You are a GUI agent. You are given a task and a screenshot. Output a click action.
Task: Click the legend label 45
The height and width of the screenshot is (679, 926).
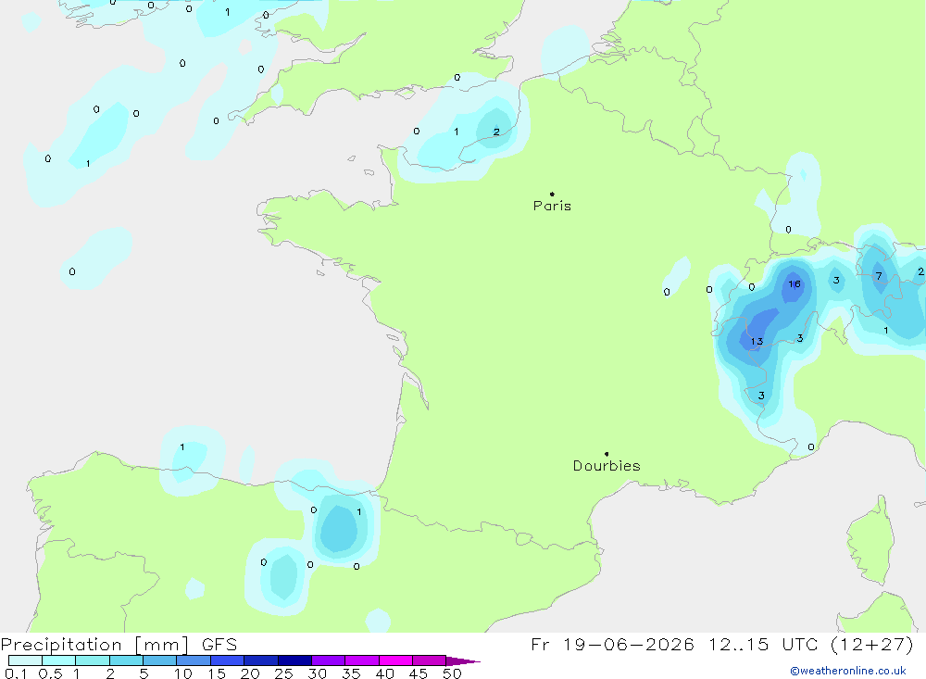click(x=419, y=673)
